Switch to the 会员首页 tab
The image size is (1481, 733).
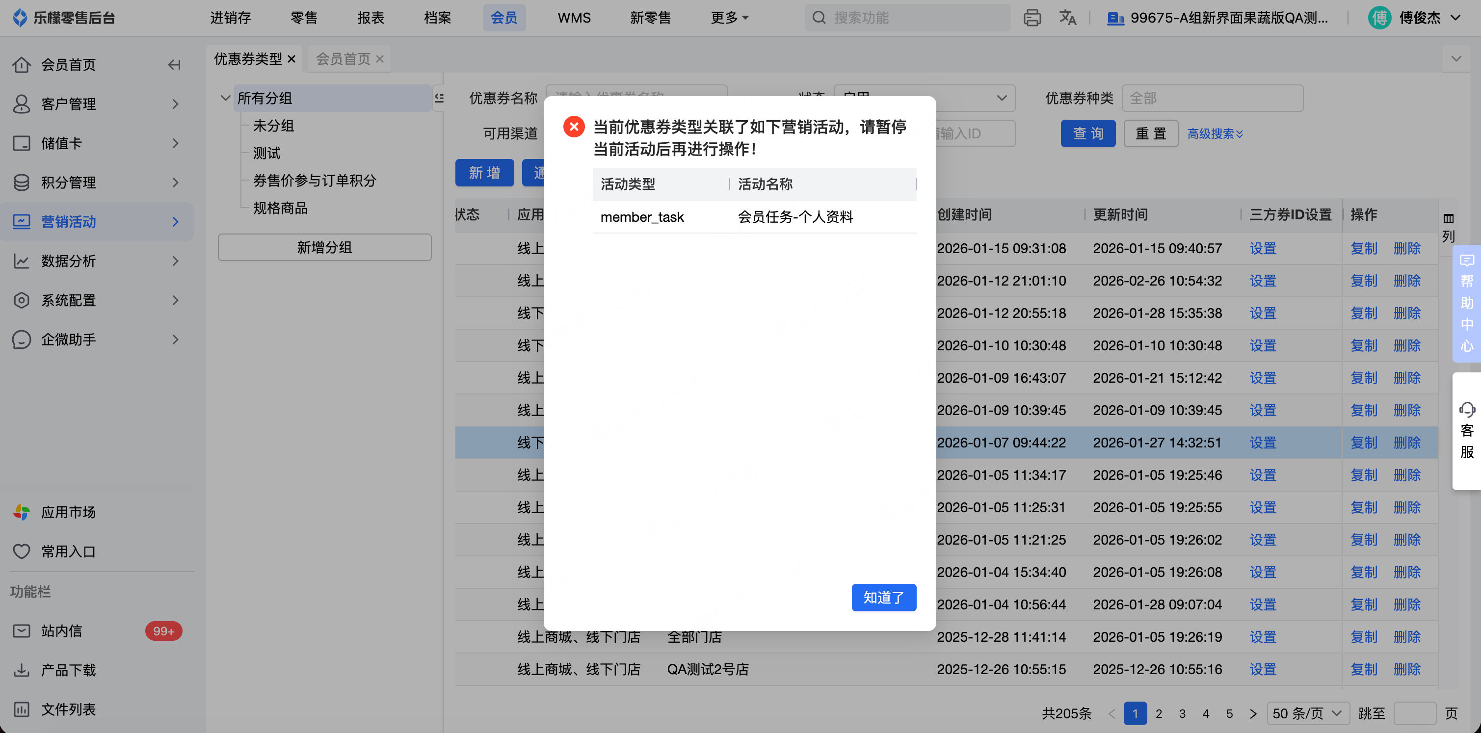(x=343, y=59)
